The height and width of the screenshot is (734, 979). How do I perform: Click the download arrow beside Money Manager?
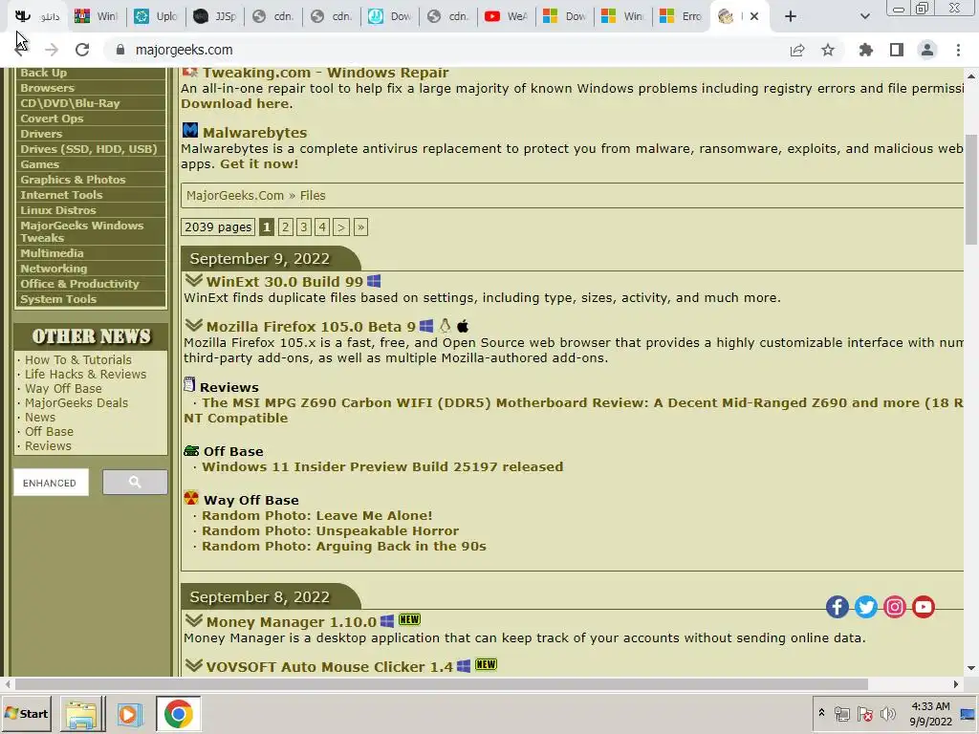tap(193, 620)
